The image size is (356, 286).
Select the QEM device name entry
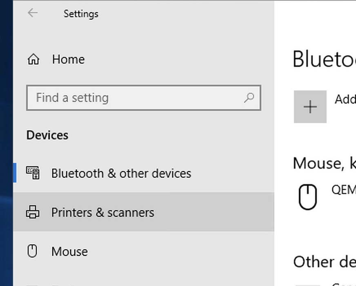[x=344, y=190]
